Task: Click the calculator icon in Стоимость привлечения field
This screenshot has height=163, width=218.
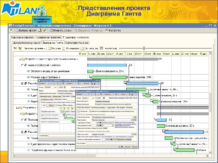Action: [111, 139]
